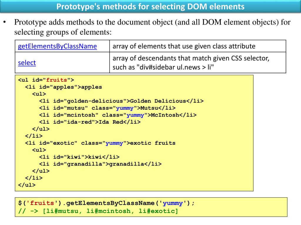Open the select method link
The height and width of the screenshot is (225, 301).
click(27, 63)
